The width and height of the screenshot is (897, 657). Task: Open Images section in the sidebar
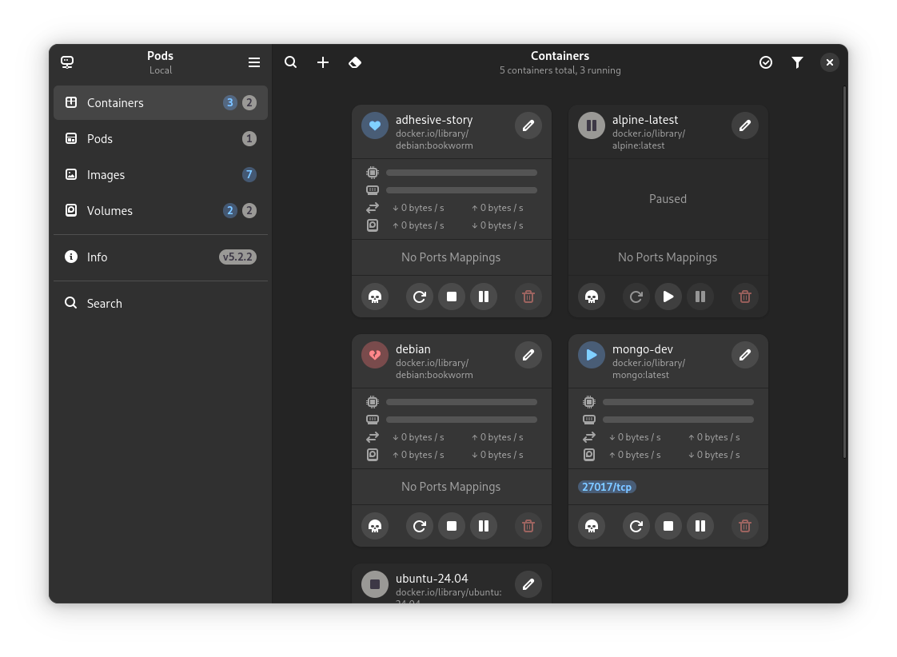click(161, 174)
